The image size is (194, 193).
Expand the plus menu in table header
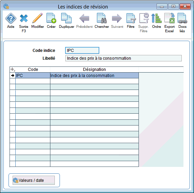click(13, 70)
